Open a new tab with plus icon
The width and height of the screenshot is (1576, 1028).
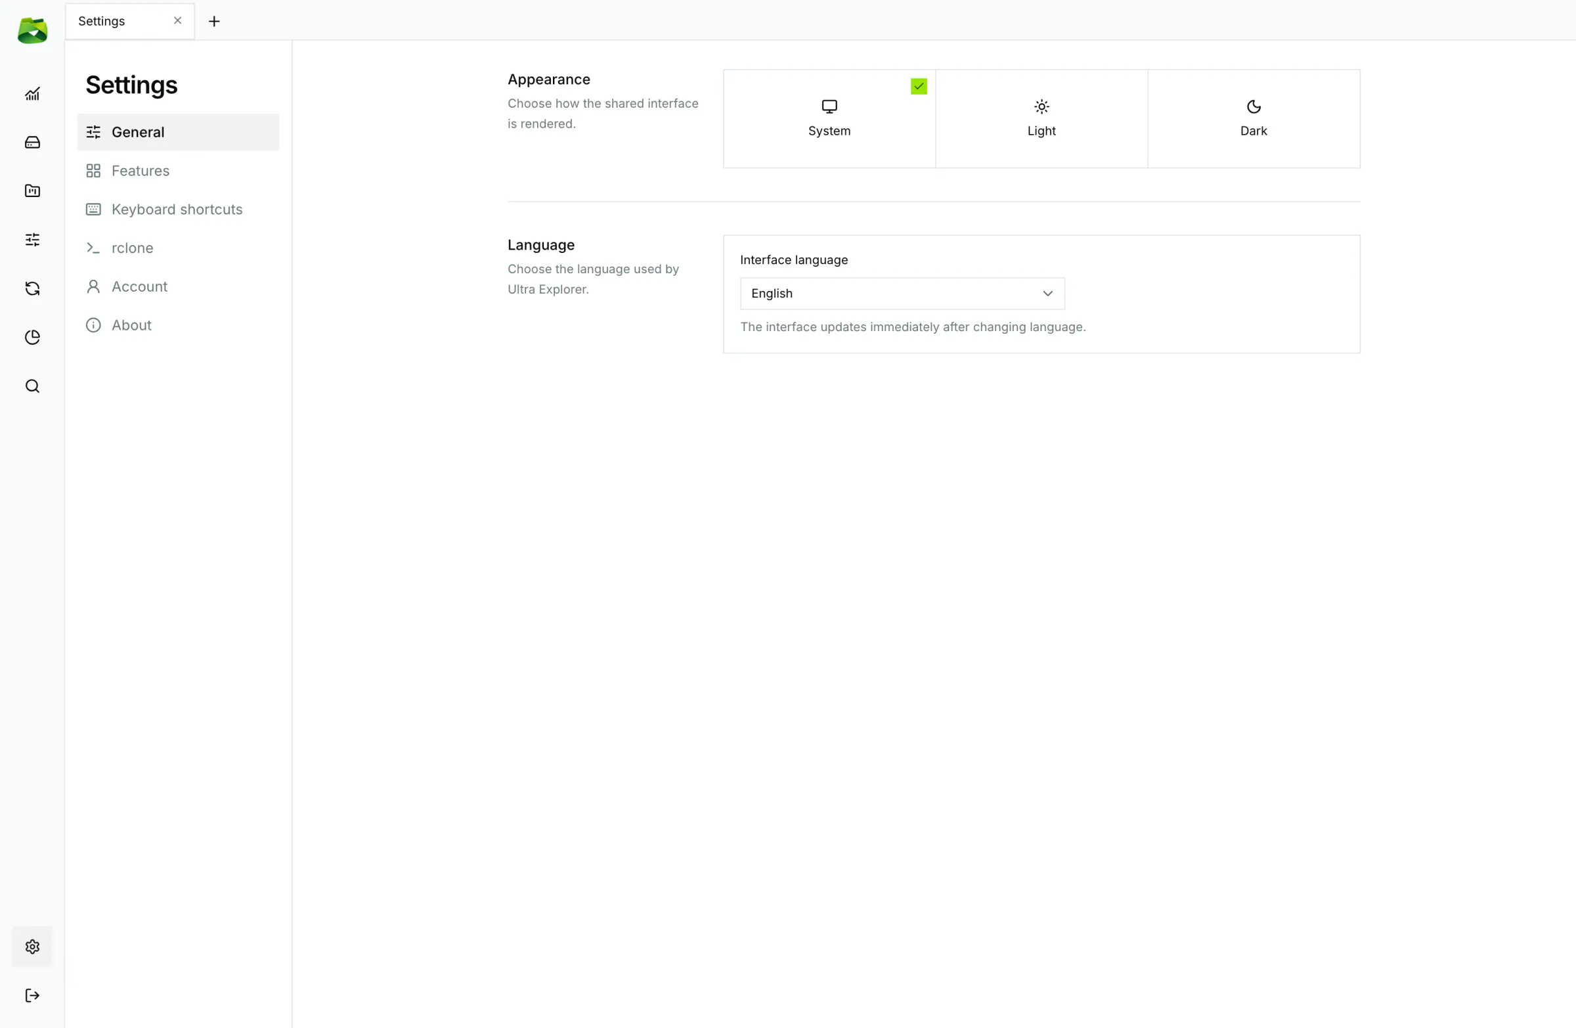(x=214, y=21)
